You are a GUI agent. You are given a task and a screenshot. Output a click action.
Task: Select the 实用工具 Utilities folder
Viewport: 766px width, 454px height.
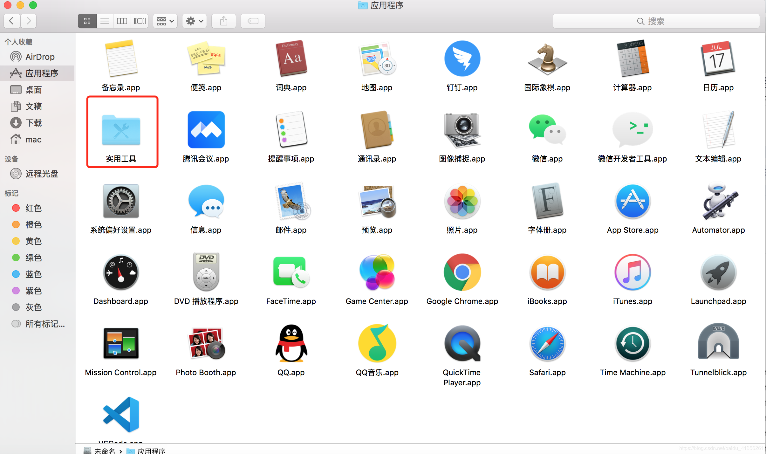point(121,130)
